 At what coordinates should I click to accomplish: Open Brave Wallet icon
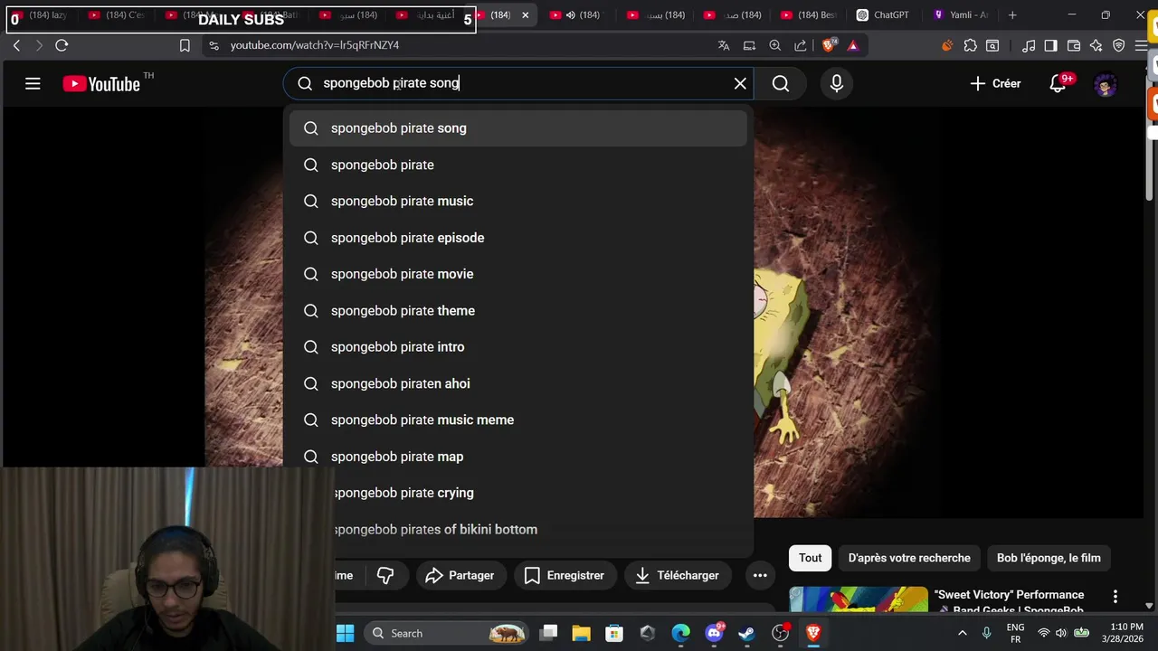(1074, 45)
